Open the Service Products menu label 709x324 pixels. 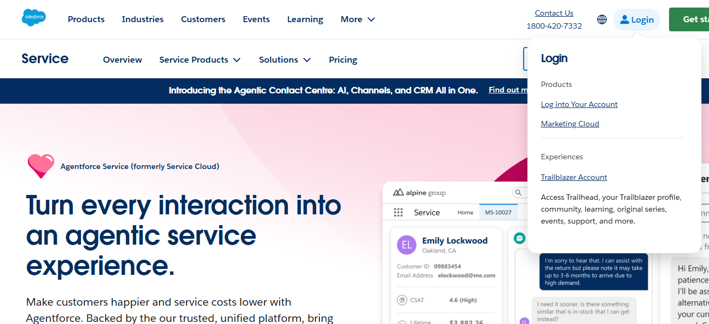pyautogui.click(x=193, y=60)
